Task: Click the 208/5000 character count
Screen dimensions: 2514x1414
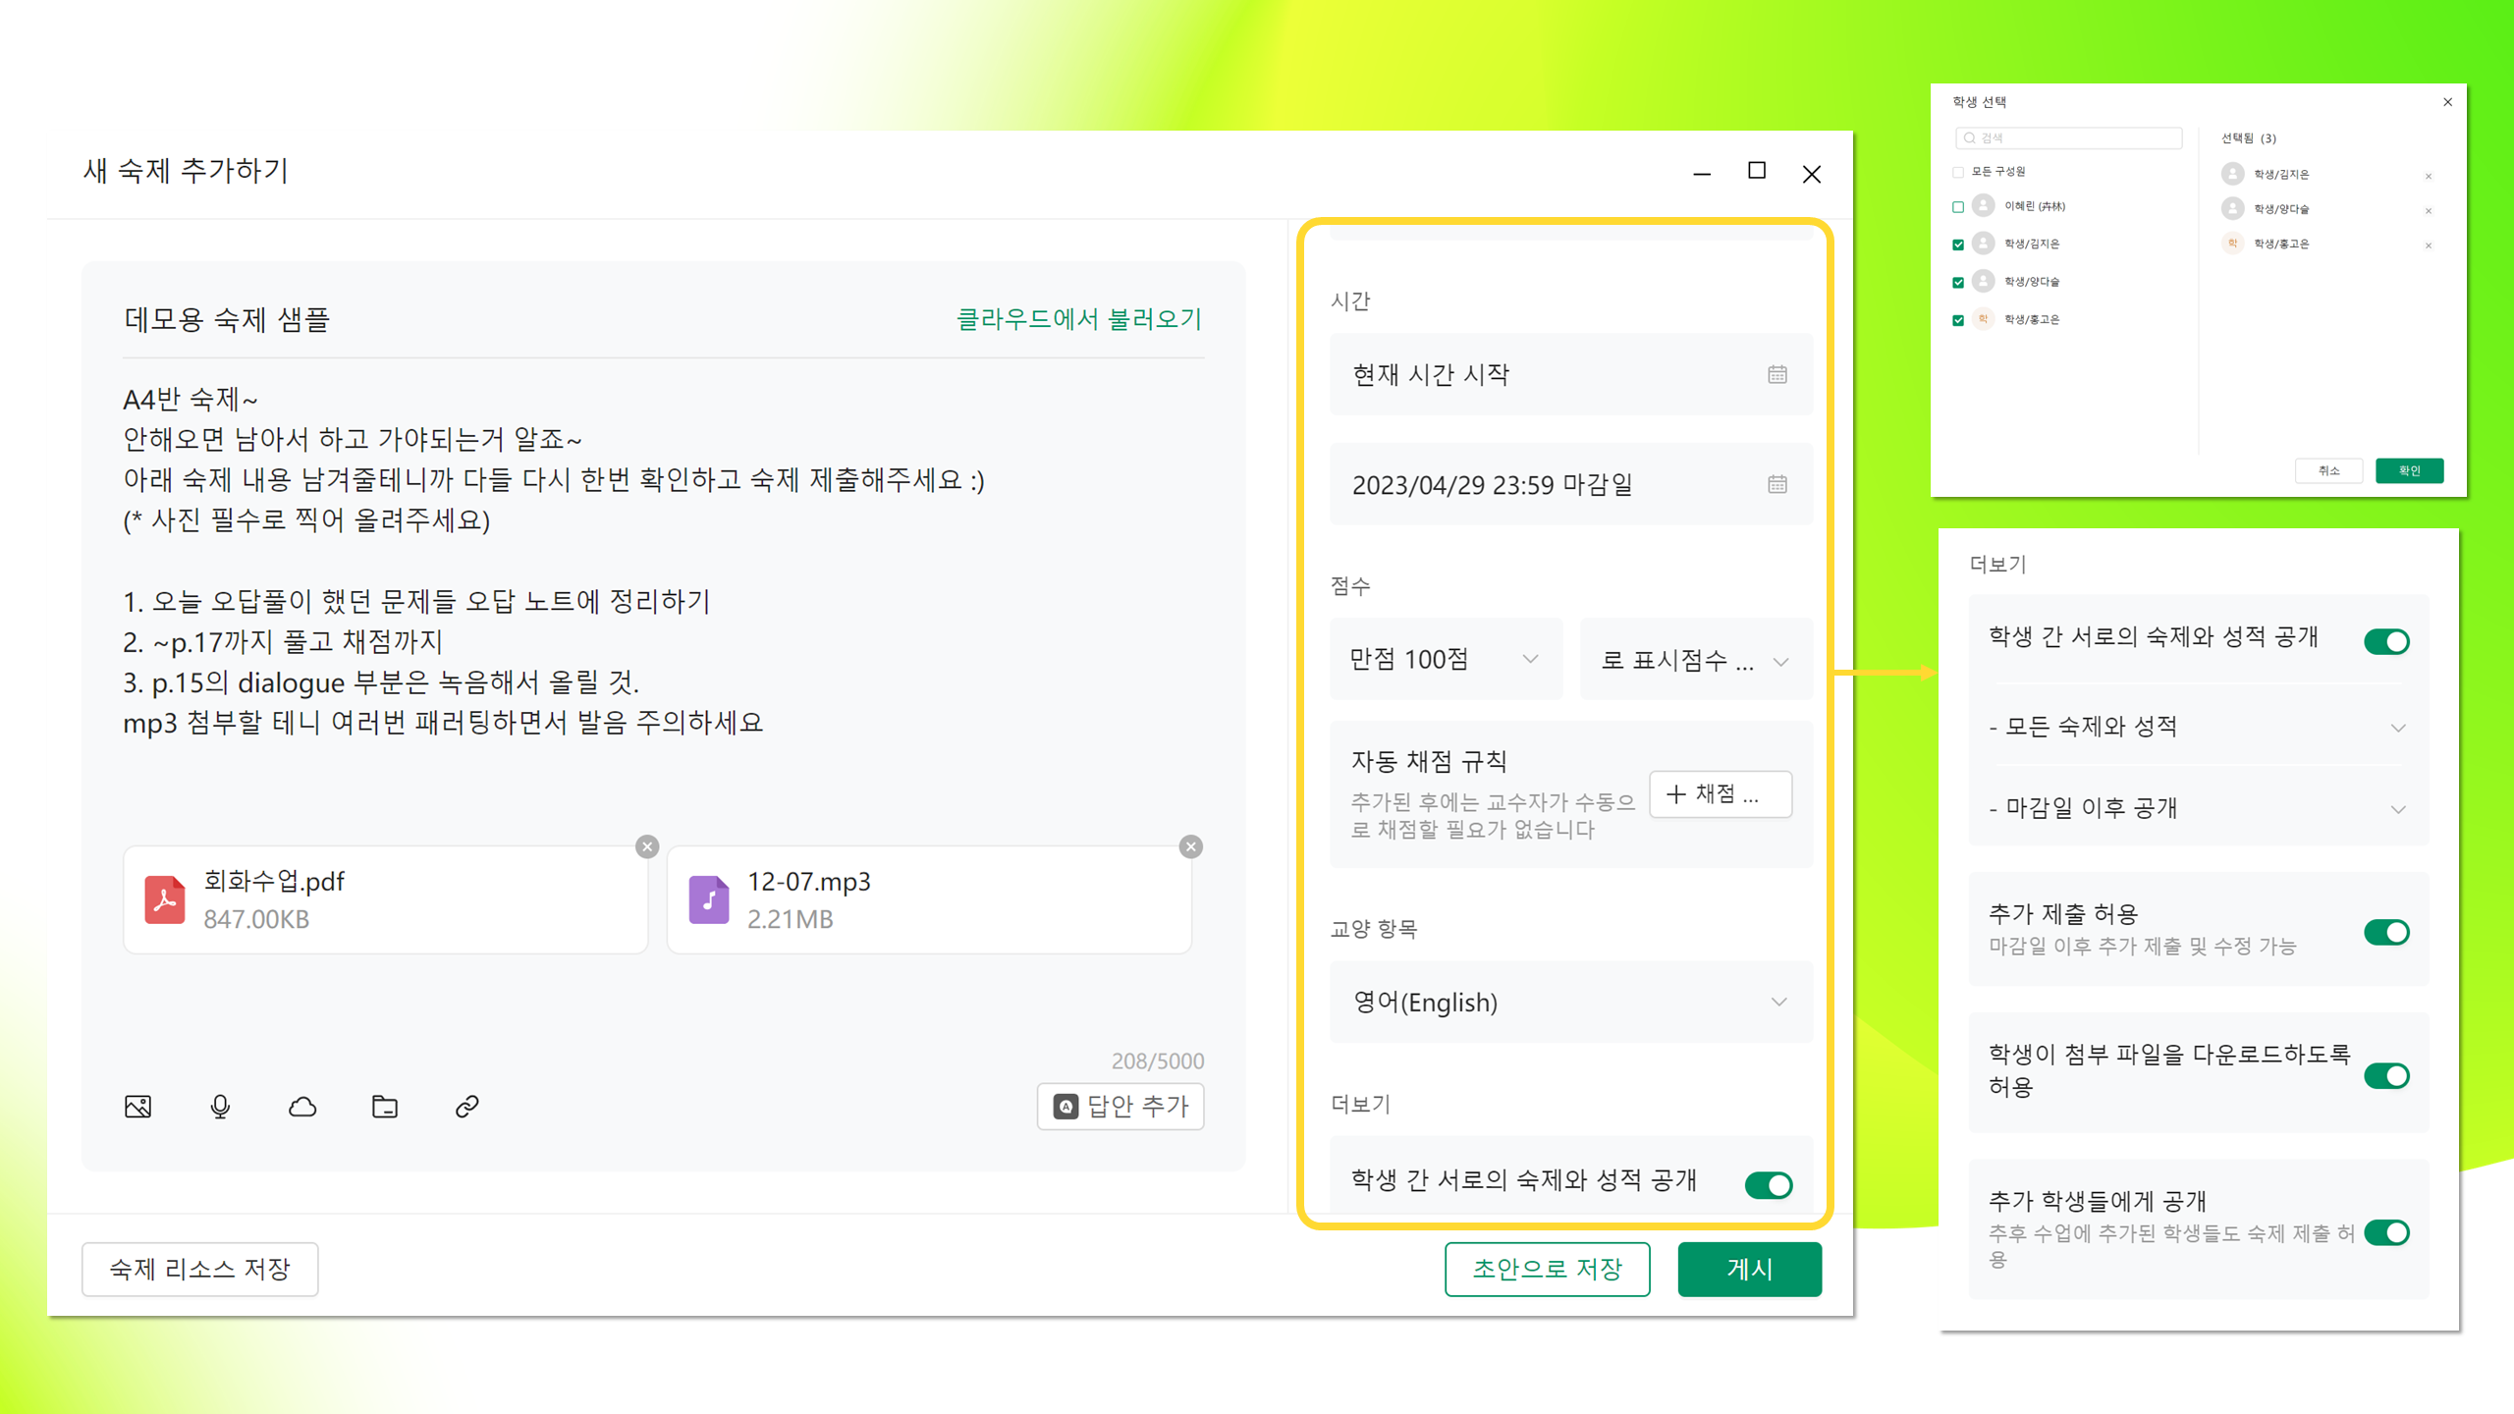Action: (1158, 1060)
